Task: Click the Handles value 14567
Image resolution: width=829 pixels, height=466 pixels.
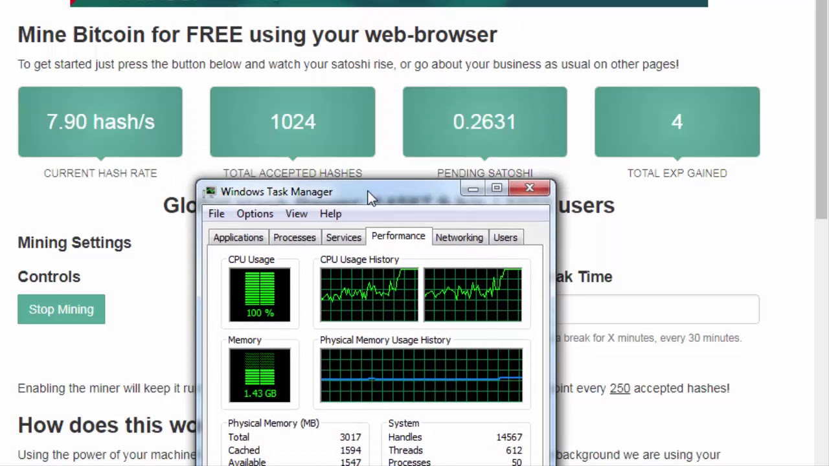Action: tap(509, 438)
